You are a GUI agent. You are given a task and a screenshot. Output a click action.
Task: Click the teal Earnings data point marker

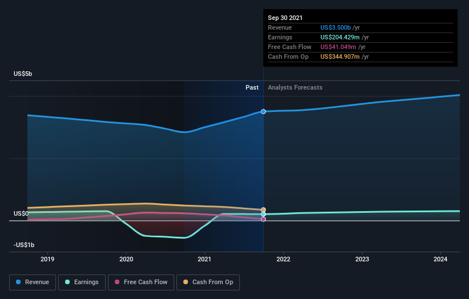click(263, 214)
